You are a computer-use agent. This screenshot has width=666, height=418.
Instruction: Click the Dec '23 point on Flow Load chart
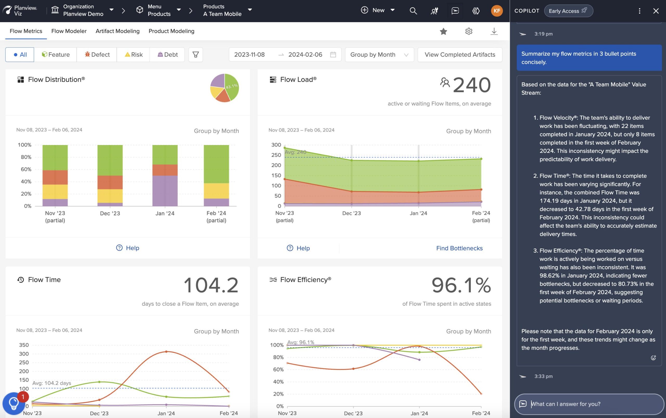pyautogui.click(x=351, y=160)
